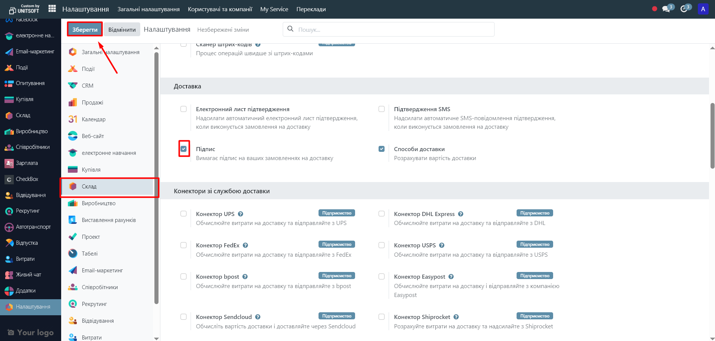The height and width of the screenshot is (341, 715).
Task: Click the Відмінити button
Action: tap(122, 29)
